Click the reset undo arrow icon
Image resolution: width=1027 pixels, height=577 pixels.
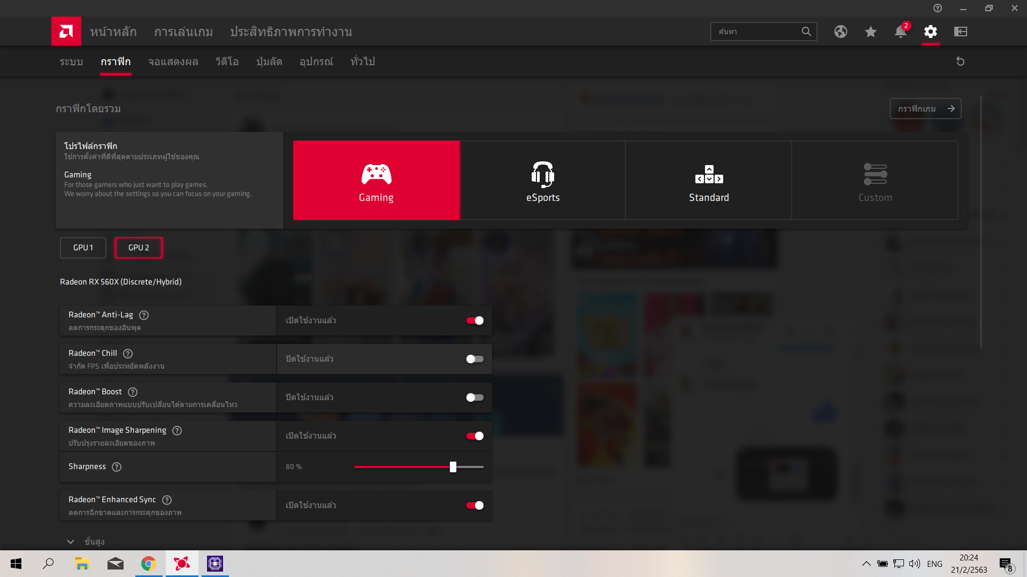point(960,61)
